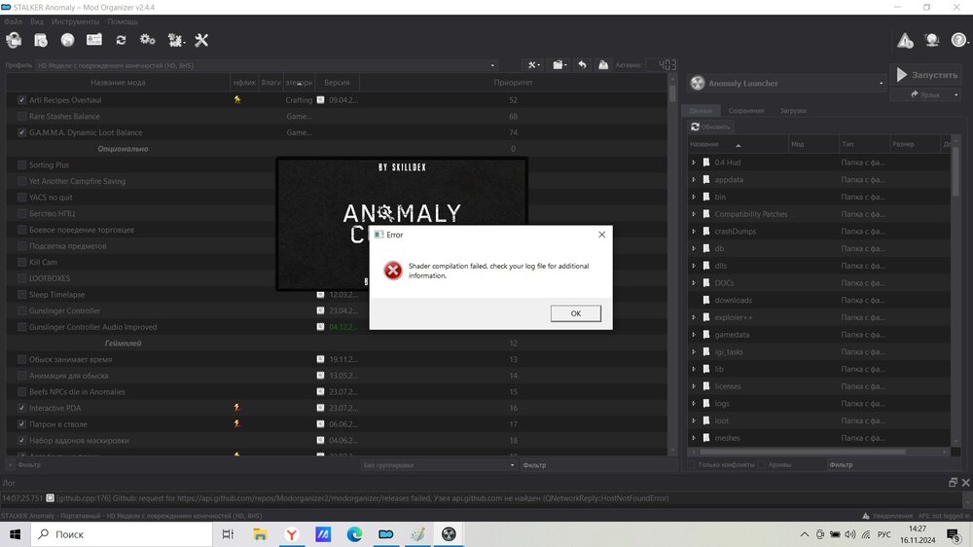Screen dimensions: 973x547
Task: Expand the Compatibility Patches folder
Action: click(694, 214)
